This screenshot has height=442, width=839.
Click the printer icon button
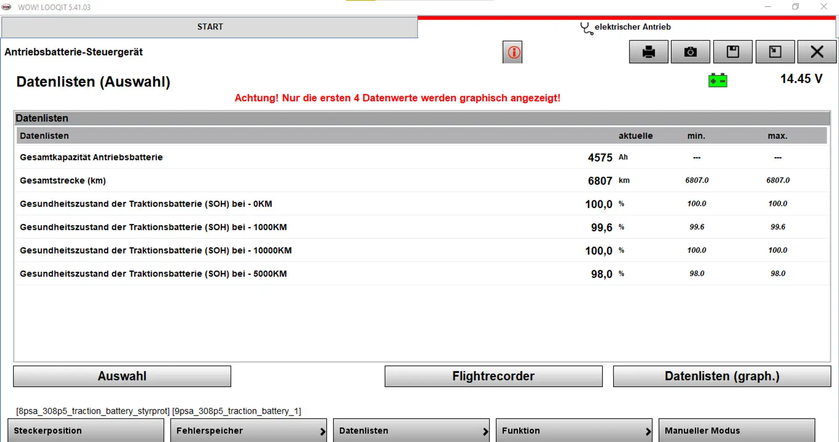(648, 52)
